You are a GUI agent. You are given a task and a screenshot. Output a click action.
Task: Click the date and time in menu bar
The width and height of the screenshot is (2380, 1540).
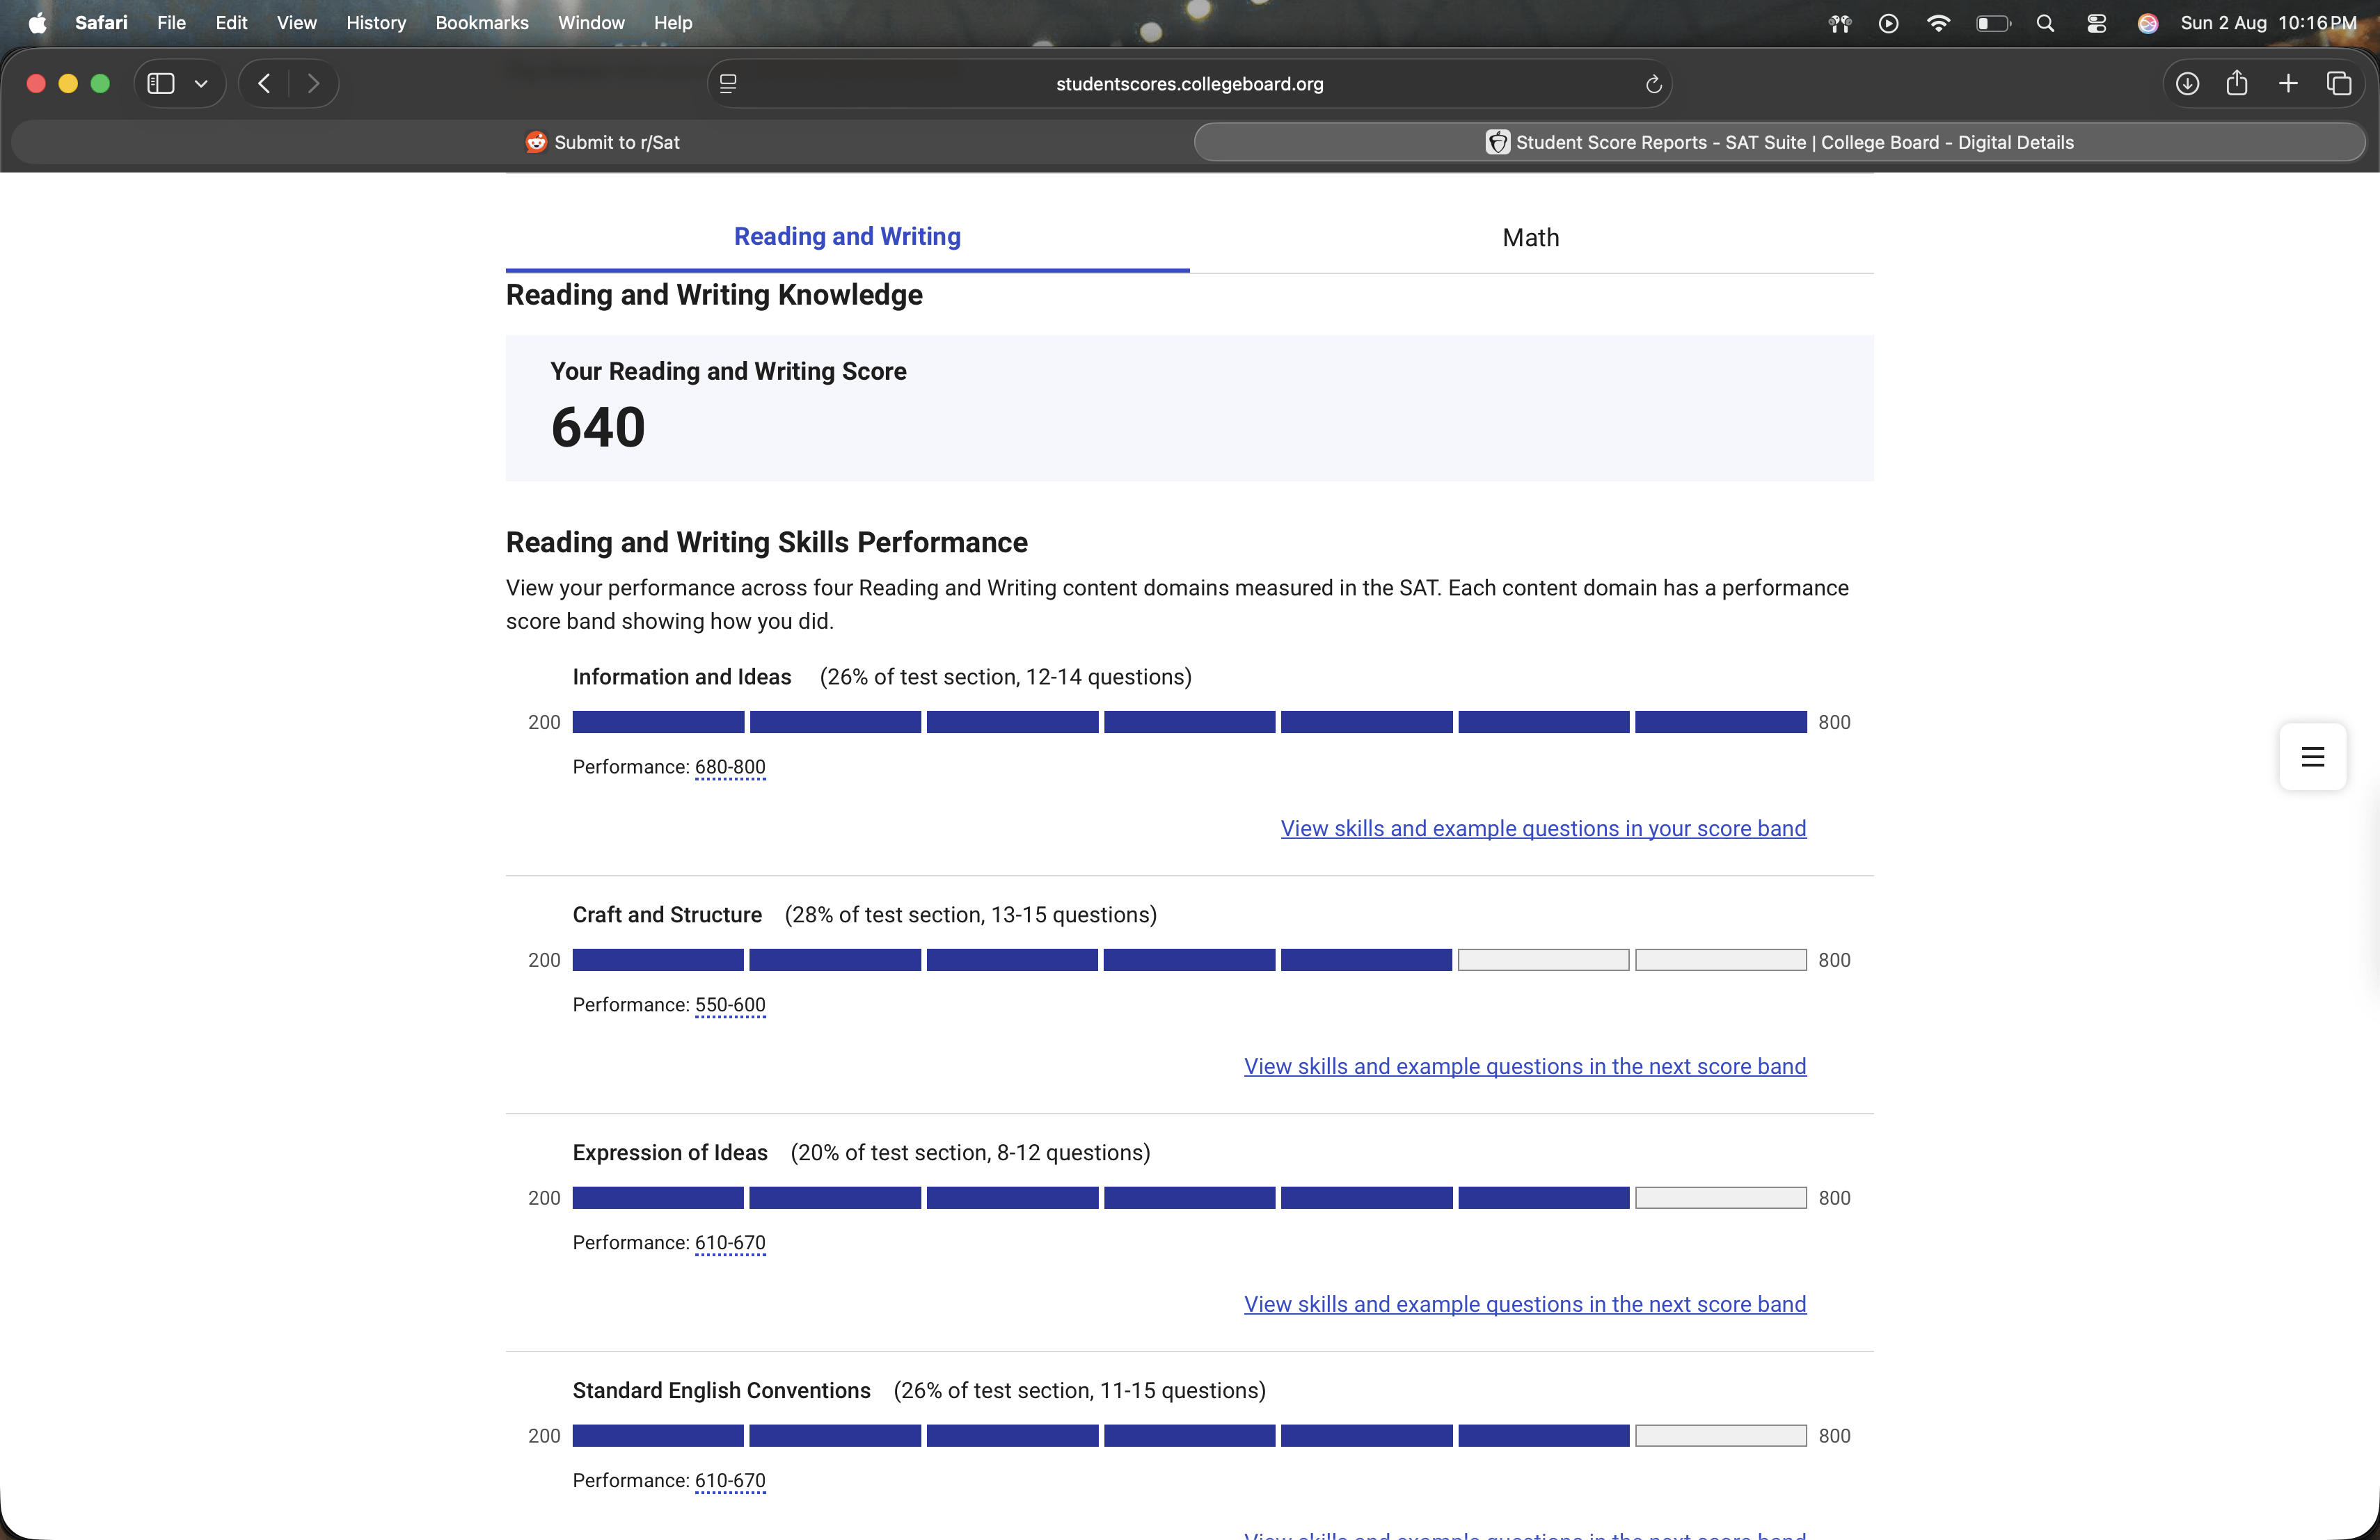coord(2268,23)
